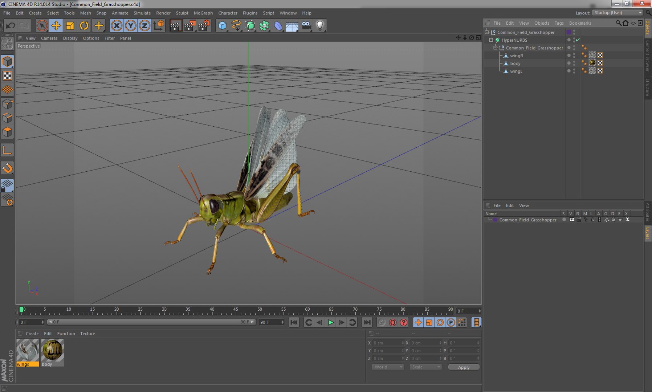Go to start of animation
Screen dimensions: 652x392
pyautogui.click(x=294, y=322)
